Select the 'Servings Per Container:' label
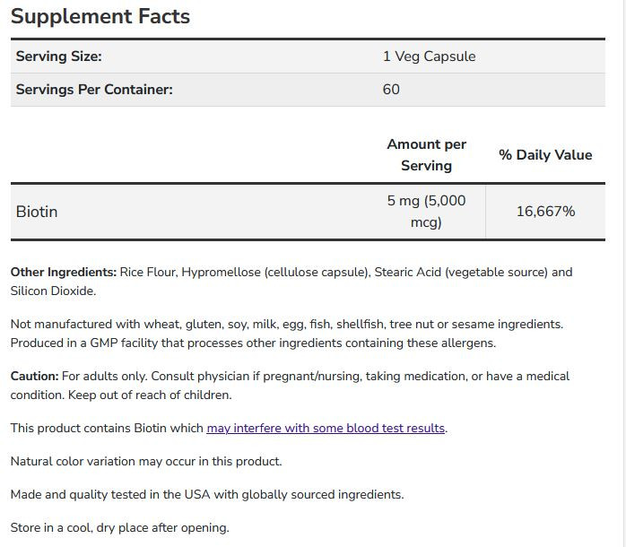Image resolution: width=626 pixels, height=547 pixels. (94, 90)
